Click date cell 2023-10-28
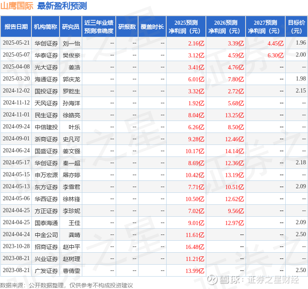308x289 pixels. point(16,246)
